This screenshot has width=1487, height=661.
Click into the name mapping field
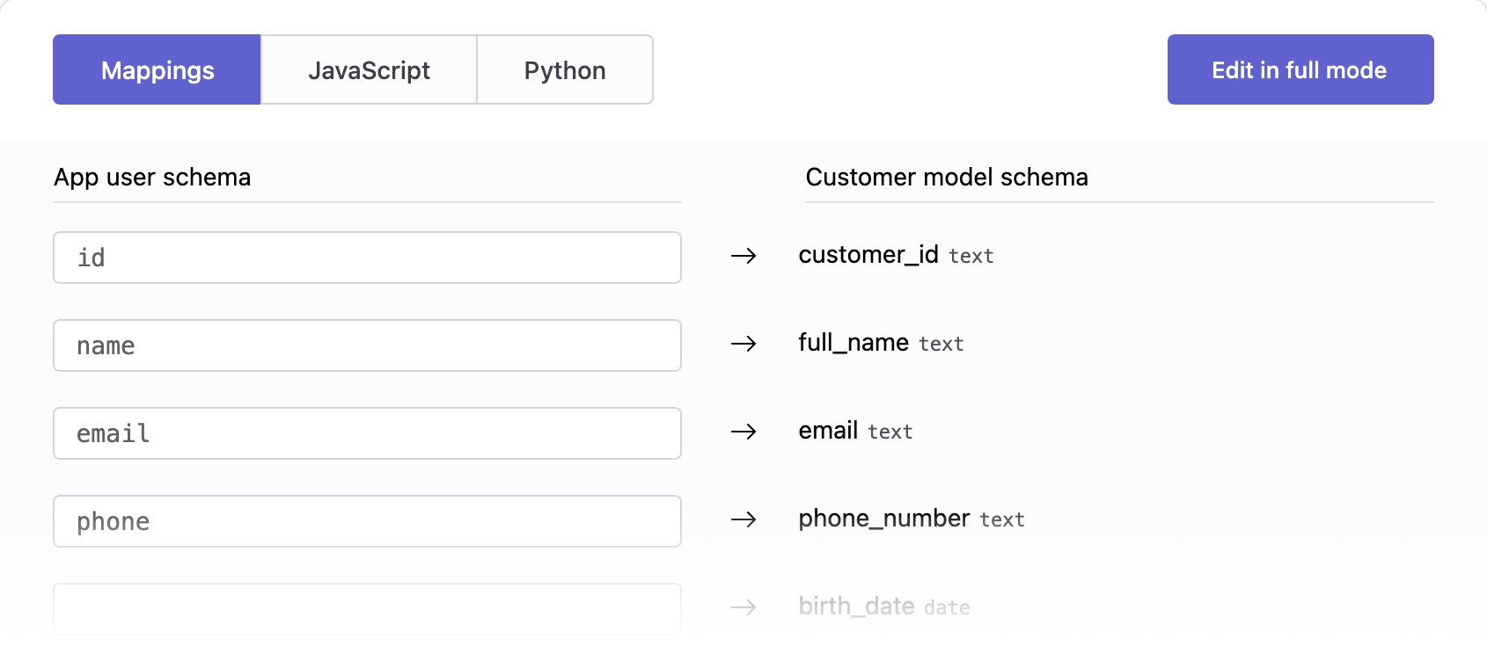pyautogui.click(x=367, y=345)
